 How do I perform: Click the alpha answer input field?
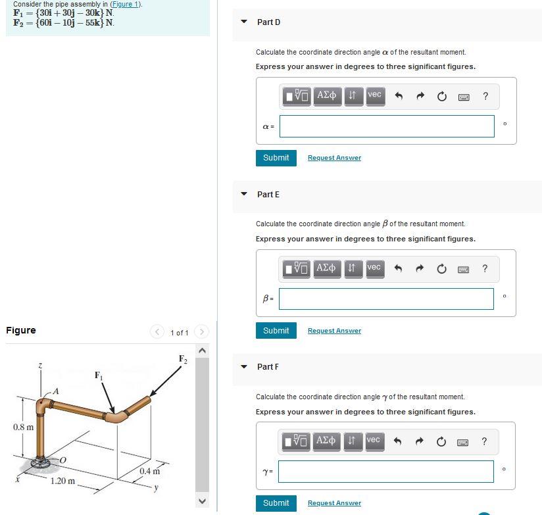click(386, 126)
